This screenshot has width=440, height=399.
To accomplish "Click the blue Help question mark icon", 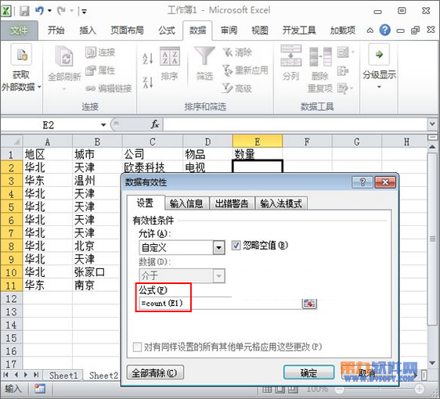I will click(x=385, y=30).
